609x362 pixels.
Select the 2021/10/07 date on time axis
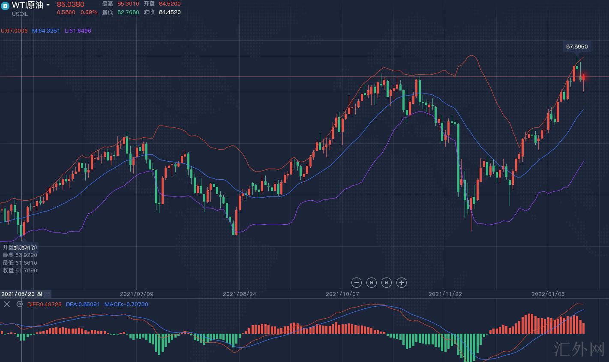coord(342,294)
